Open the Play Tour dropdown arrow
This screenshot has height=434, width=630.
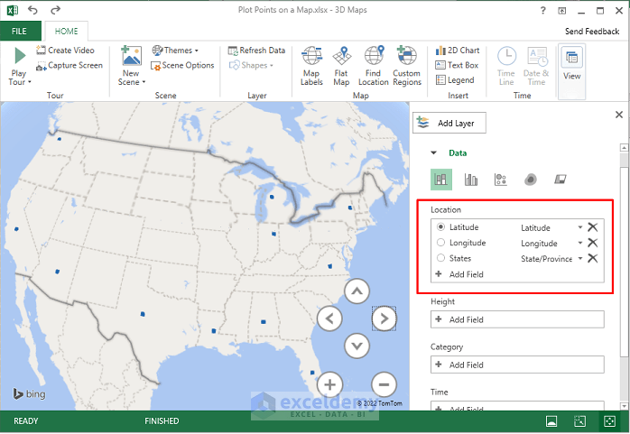[x=29, y=82]
